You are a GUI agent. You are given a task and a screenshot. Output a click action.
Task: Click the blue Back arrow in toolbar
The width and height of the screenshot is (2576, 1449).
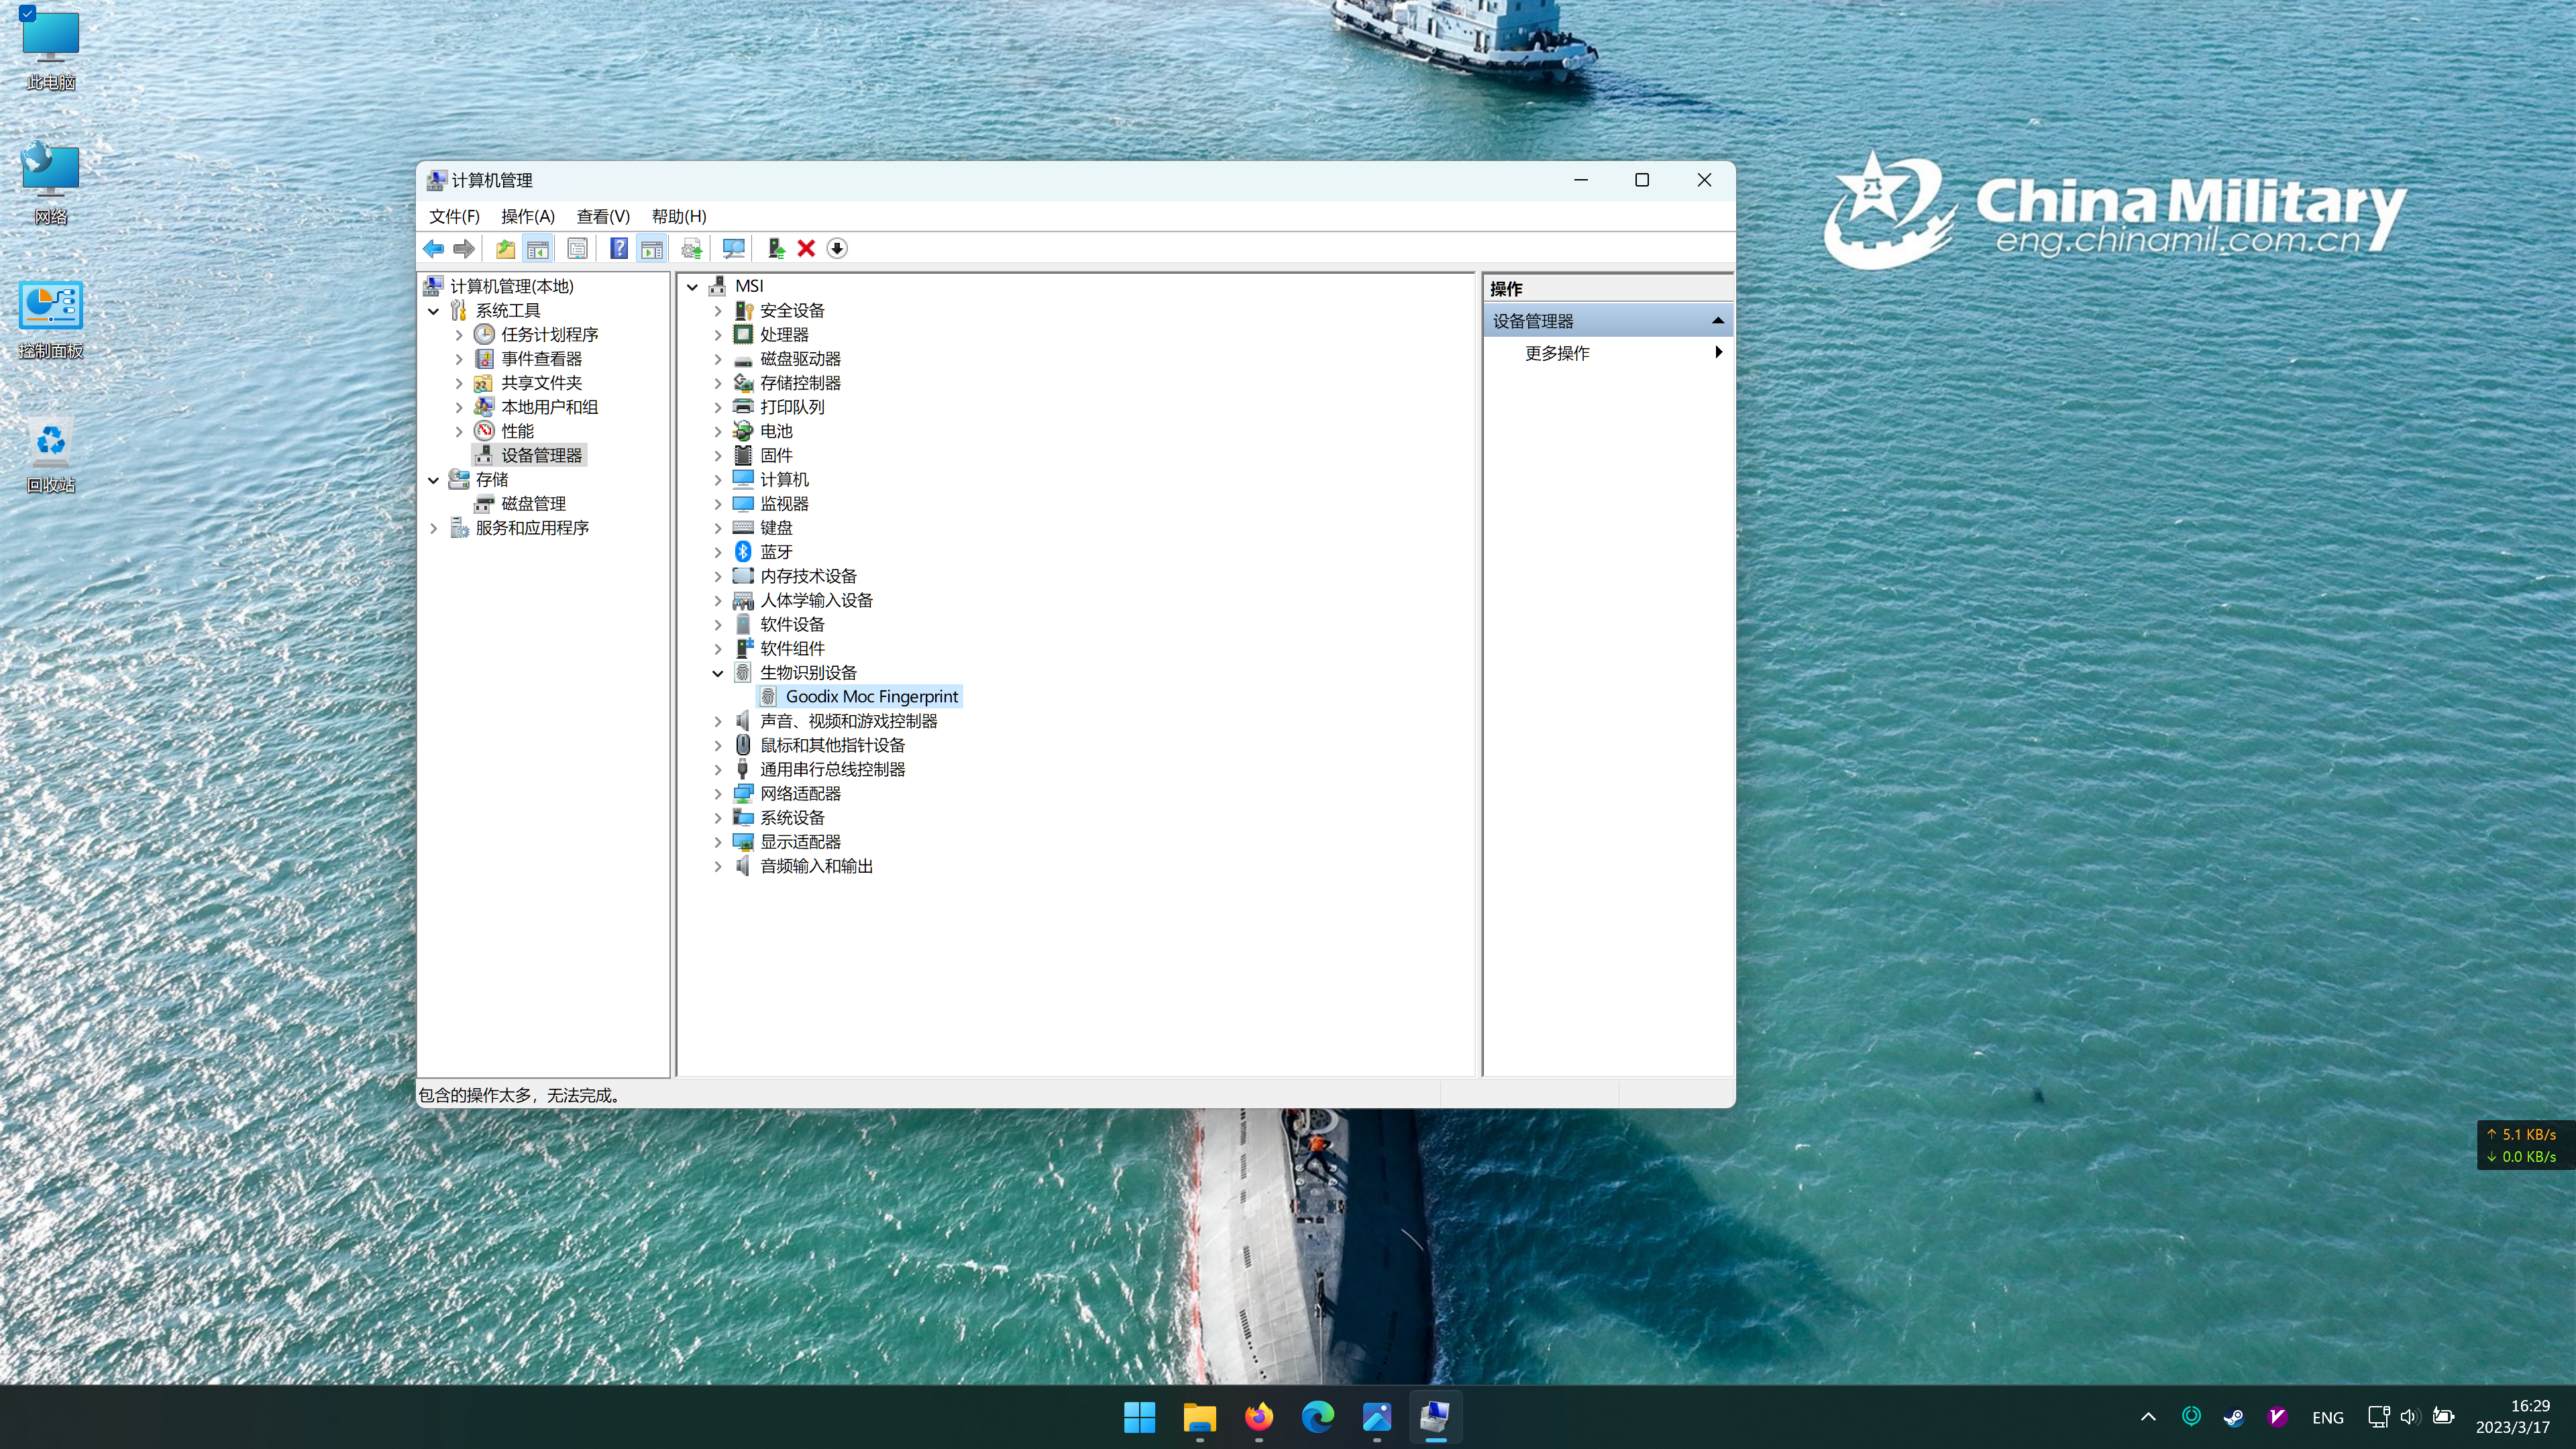pyautogui.click(x=433, y=248)
